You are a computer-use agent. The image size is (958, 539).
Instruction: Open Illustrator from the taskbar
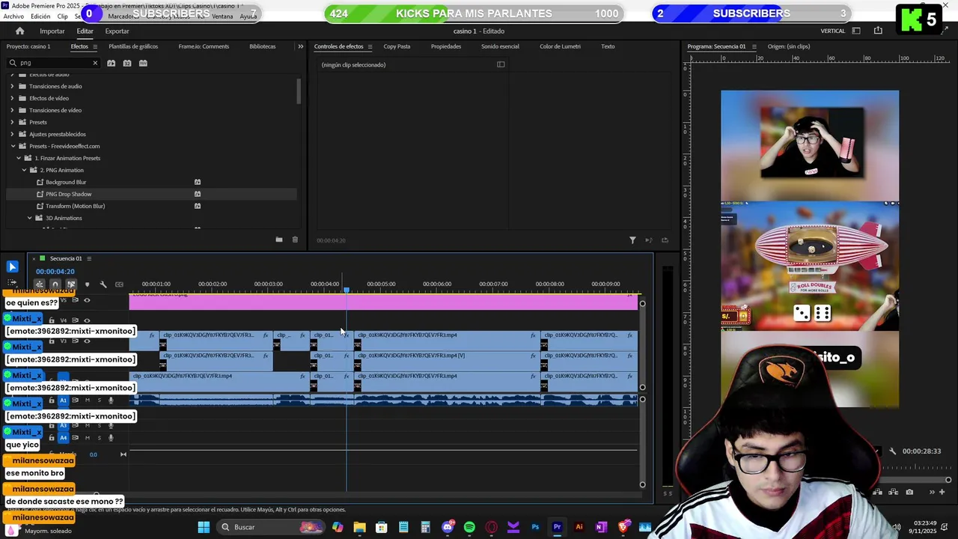[x=579, y=527]
